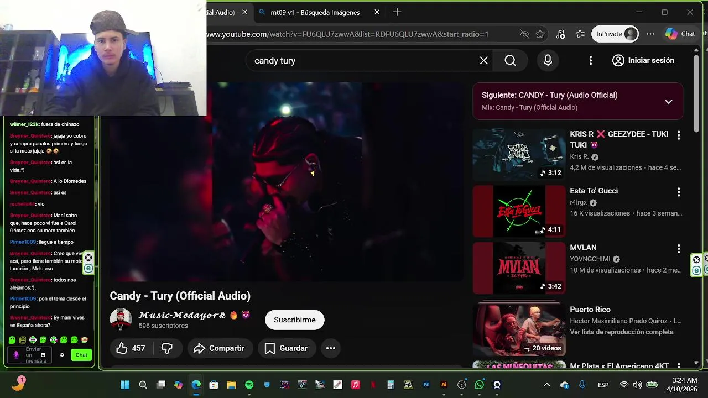708x398 pixels.
Task: Expand the Mix playlist chevron
Action: tap(668, 101)
